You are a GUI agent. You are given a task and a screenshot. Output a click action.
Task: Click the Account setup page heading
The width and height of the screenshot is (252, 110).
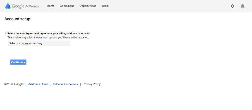[x=17, y=19]
